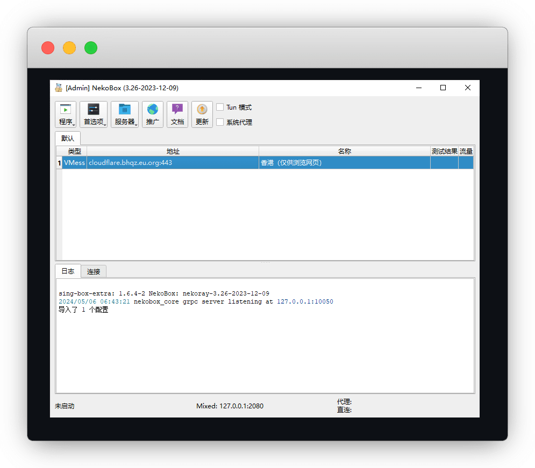Click the 服务器 (Server) folder icon
This screenshot has width=535, height=468.
click(125, 110)
